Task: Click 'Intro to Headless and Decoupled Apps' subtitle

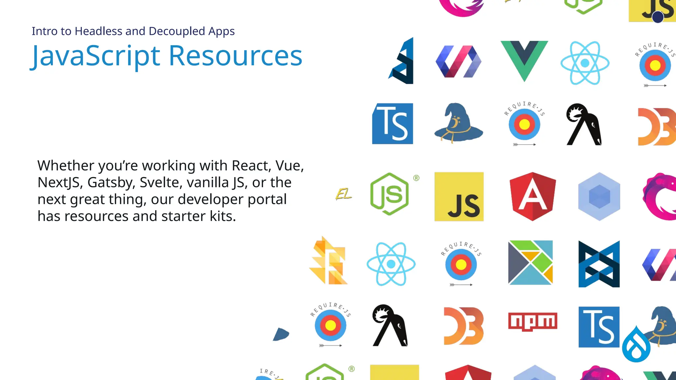Action: 133,31
